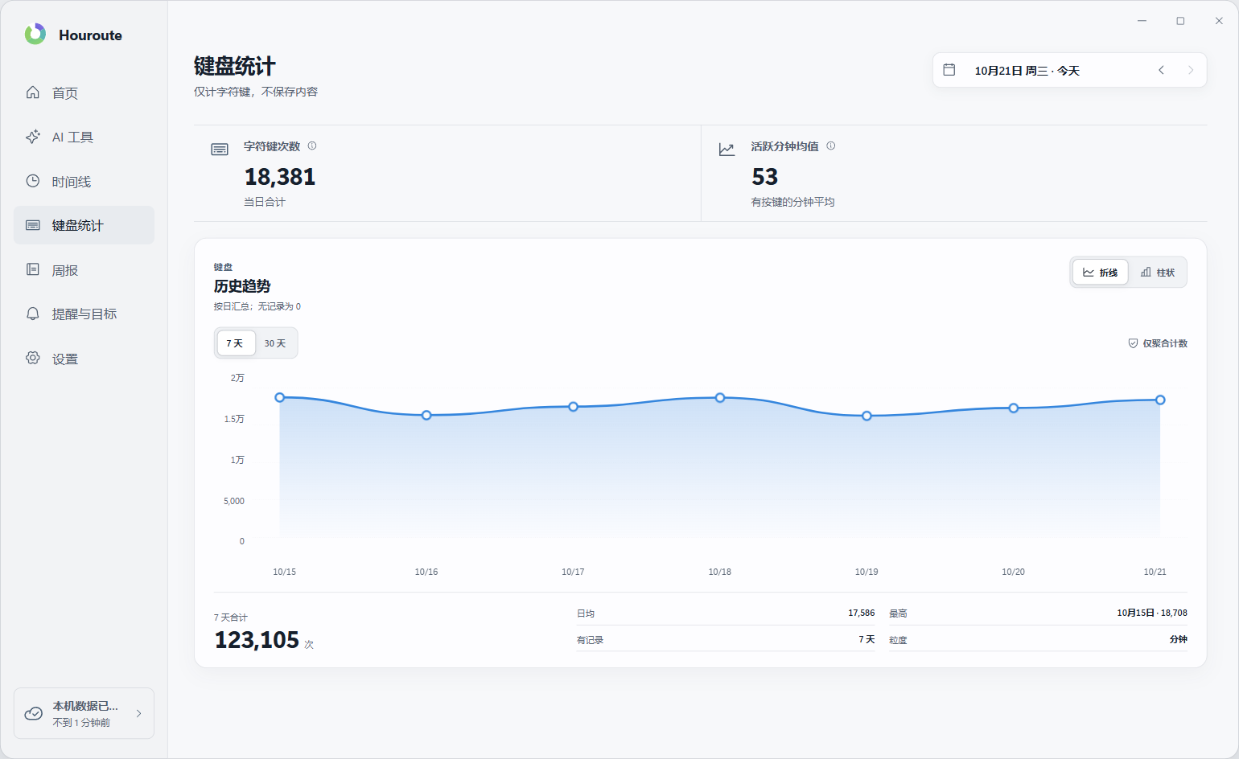Viewport: 1239px width, 759px height.
Task: Open the AI 工具 sparkle icon
Action: [x=33, y=137]
